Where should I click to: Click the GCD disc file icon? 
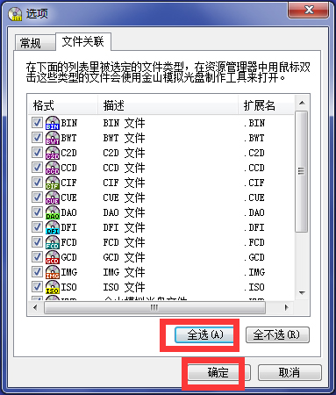point(53,257)
